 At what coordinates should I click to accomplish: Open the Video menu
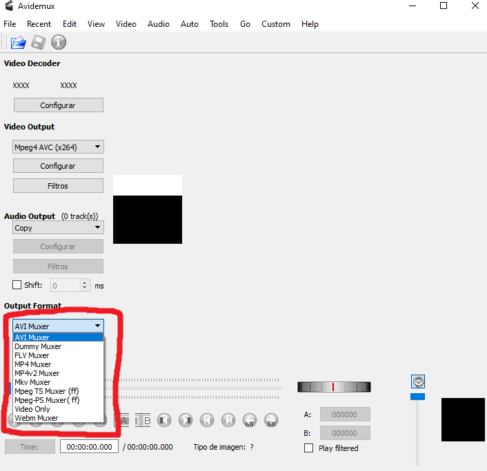click(x=126, y=24)
